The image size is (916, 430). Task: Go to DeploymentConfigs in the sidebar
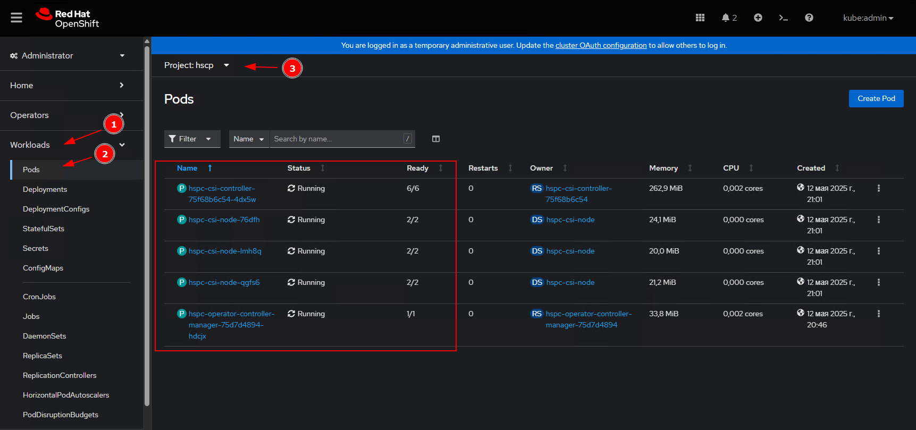click(56, 209)
